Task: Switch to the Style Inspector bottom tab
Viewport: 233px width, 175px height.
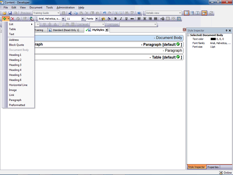Action: 197,167
